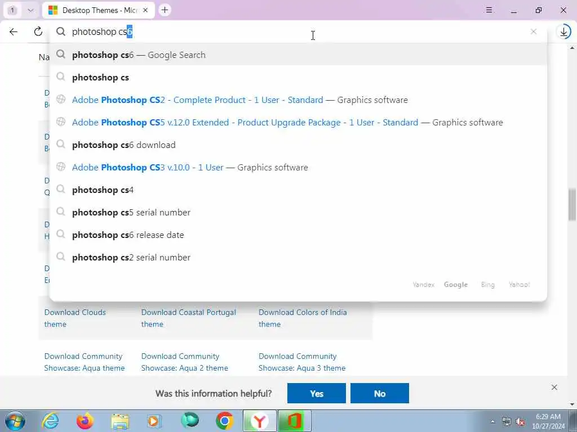This screenshot has width=577, height=432.
Task: Select the Desktop Themes - Microsoft tab
Action: point(99,10)
